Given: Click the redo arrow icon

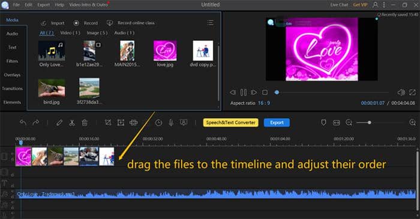Looking at the screenshot, I should coord(35,122).
